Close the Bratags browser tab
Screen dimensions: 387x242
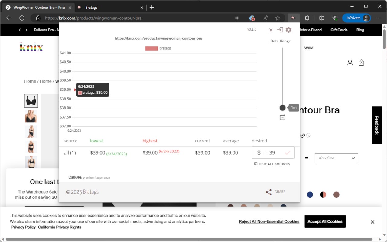[142, 7]
